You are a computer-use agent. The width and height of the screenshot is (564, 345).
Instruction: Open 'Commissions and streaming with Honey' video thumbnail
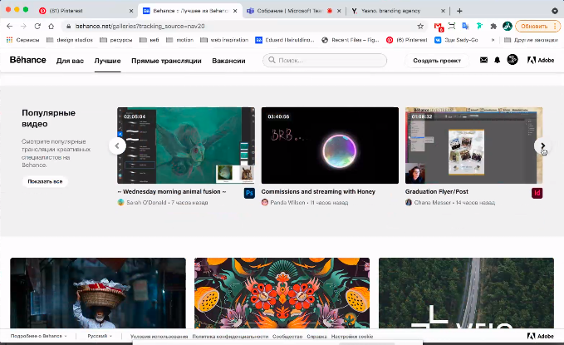329,145
